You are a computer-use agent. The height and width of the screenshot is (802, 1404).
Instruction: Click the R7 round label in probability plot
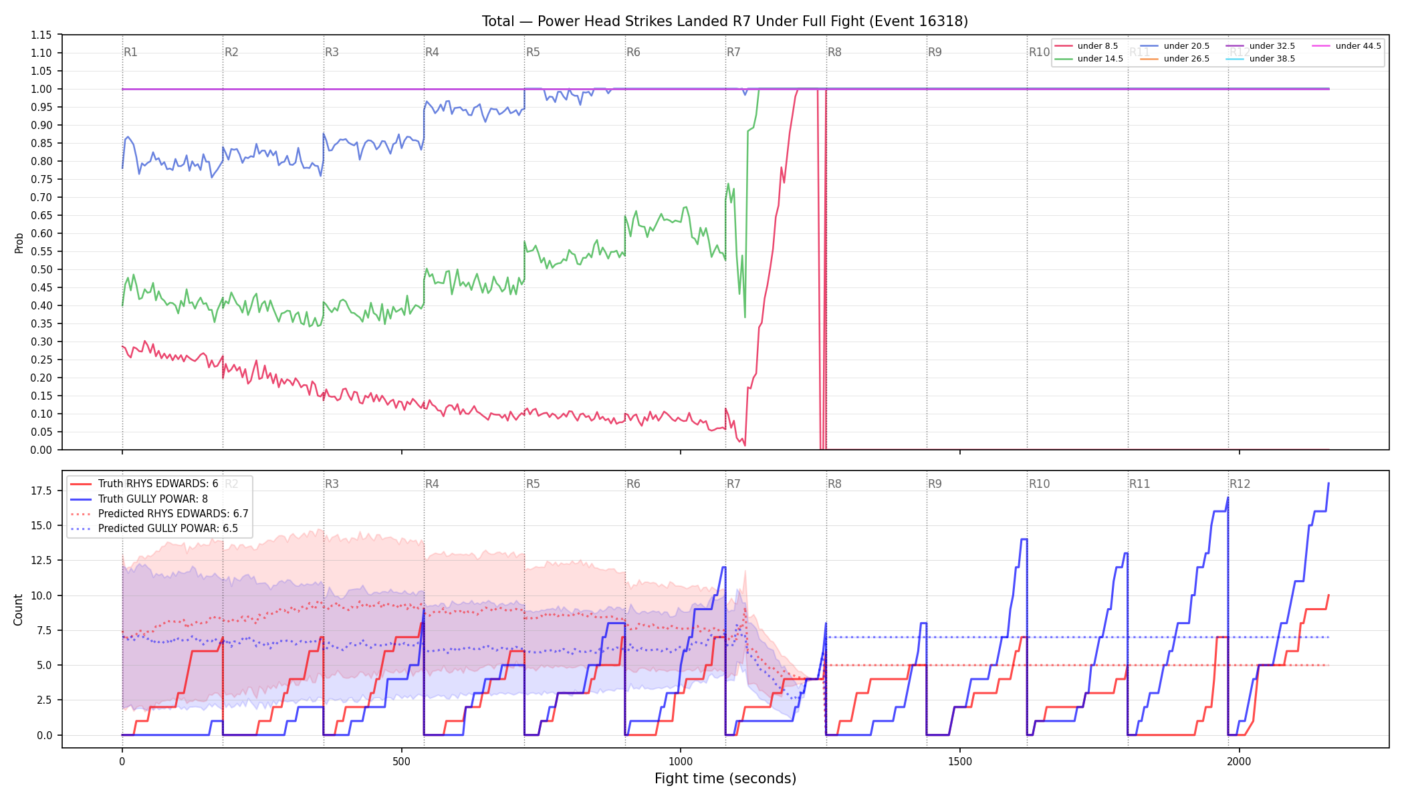coord(733,52)
